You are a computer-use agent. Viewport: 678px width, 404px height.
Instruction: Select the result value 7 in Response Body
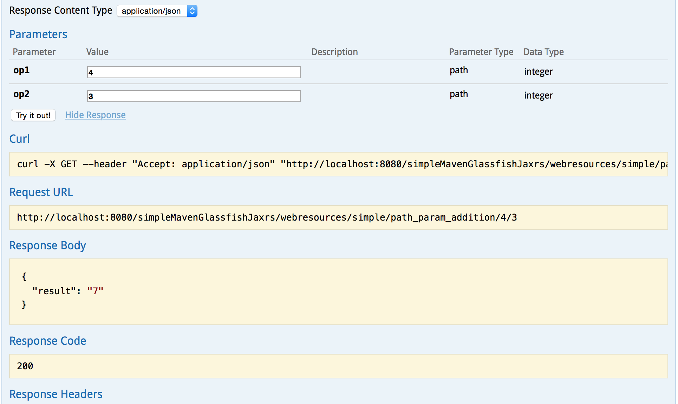pyautogui.click(x=95, y=291)
